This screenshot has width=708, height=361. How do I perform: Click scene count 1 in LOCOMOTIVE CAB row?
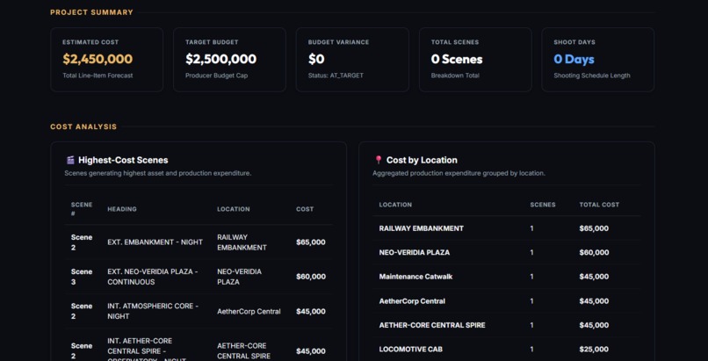pyautogui.click(x=532, y=350)
